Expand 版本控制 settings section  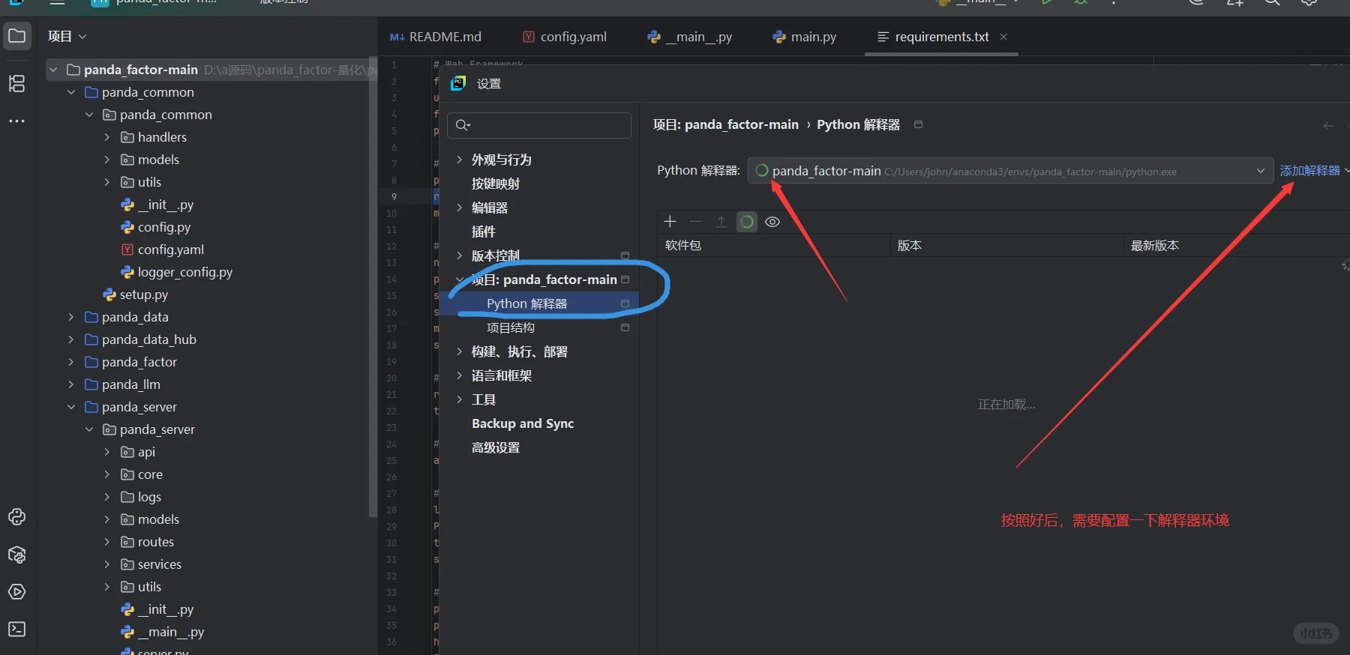[x=459, y=256]
